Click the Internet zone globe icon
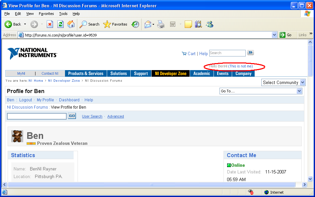Image resolution: width=315 pixels, height=197 pixels. coord(266,192)
